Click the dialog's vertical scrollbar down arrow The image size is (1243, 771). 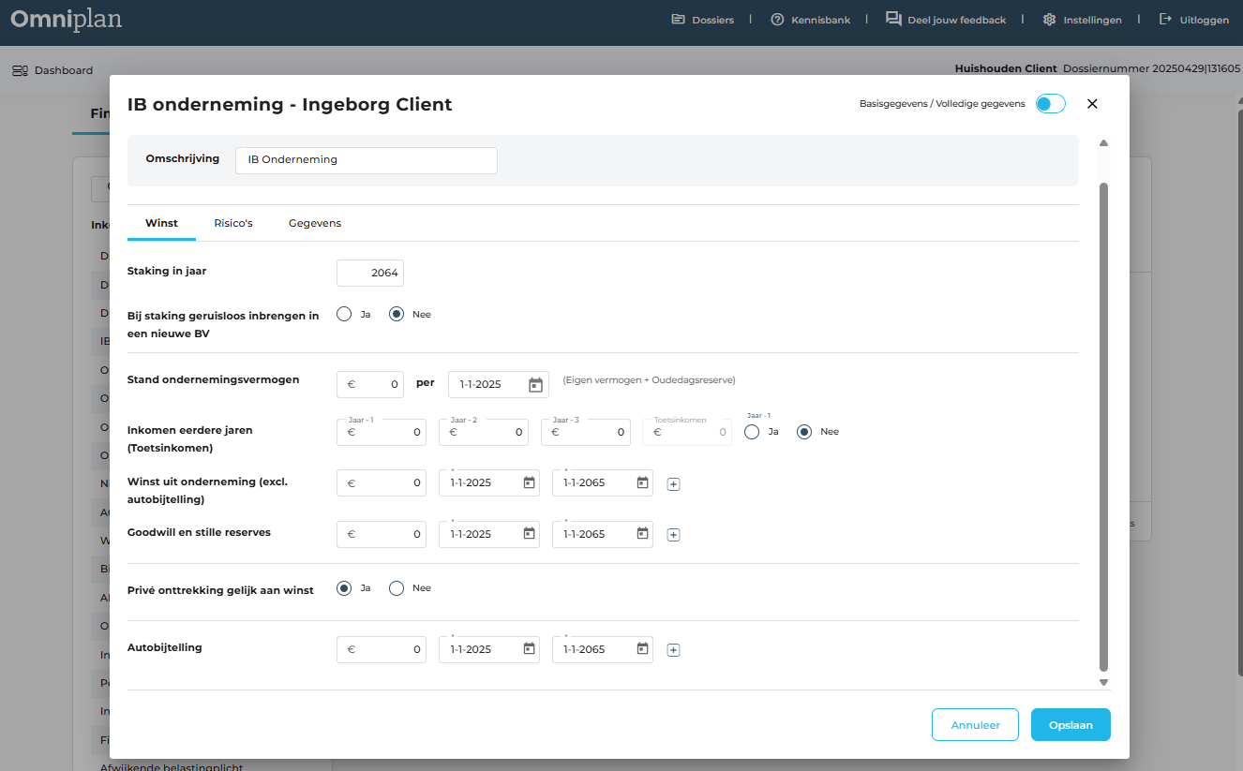coord(1103,683)
